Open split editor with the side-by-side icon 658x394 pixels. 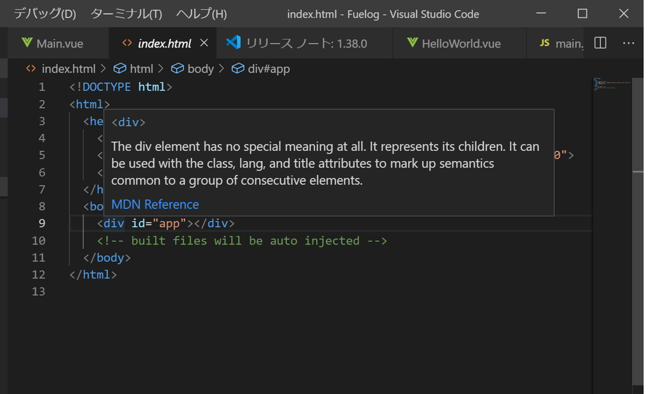point(599,42)
